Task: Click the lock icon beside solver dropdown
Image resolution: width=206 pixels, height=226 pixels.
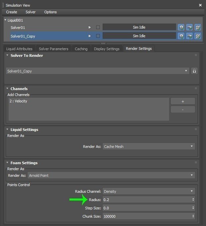Action: [x=194, y=71]
